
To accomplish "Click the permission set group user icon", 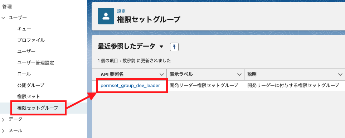I will [106, 16].
